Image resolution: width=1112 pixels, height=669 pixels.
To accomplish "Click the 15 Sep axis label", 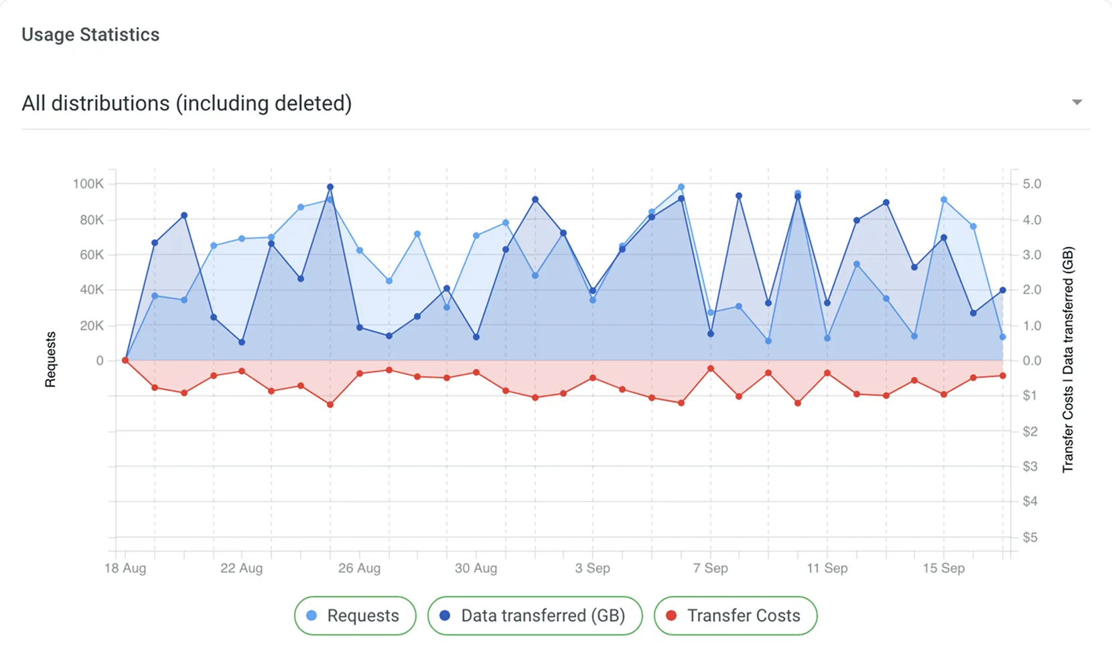I will click(x=944, y=568).
